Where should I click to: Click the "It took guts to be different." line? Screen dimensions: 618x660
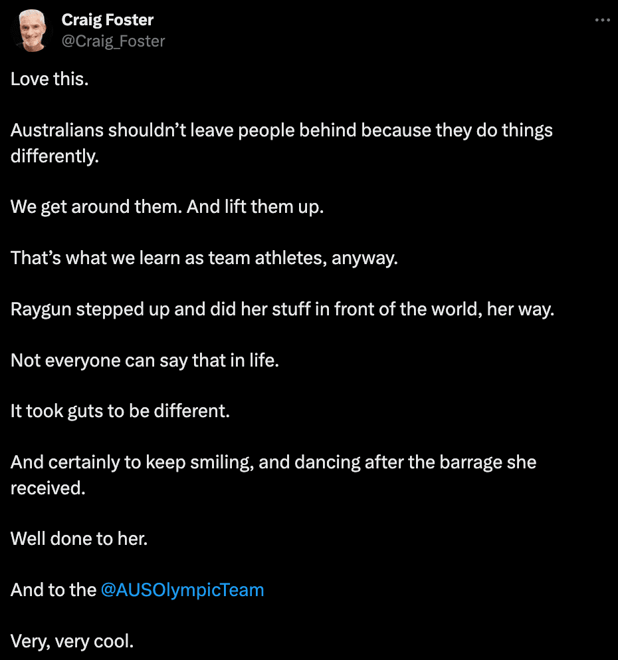click(x=120, y=411)
